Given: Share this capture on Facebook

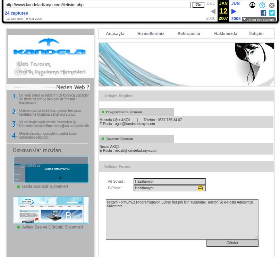Looking at the screenshot, I should tap(263, 13).
